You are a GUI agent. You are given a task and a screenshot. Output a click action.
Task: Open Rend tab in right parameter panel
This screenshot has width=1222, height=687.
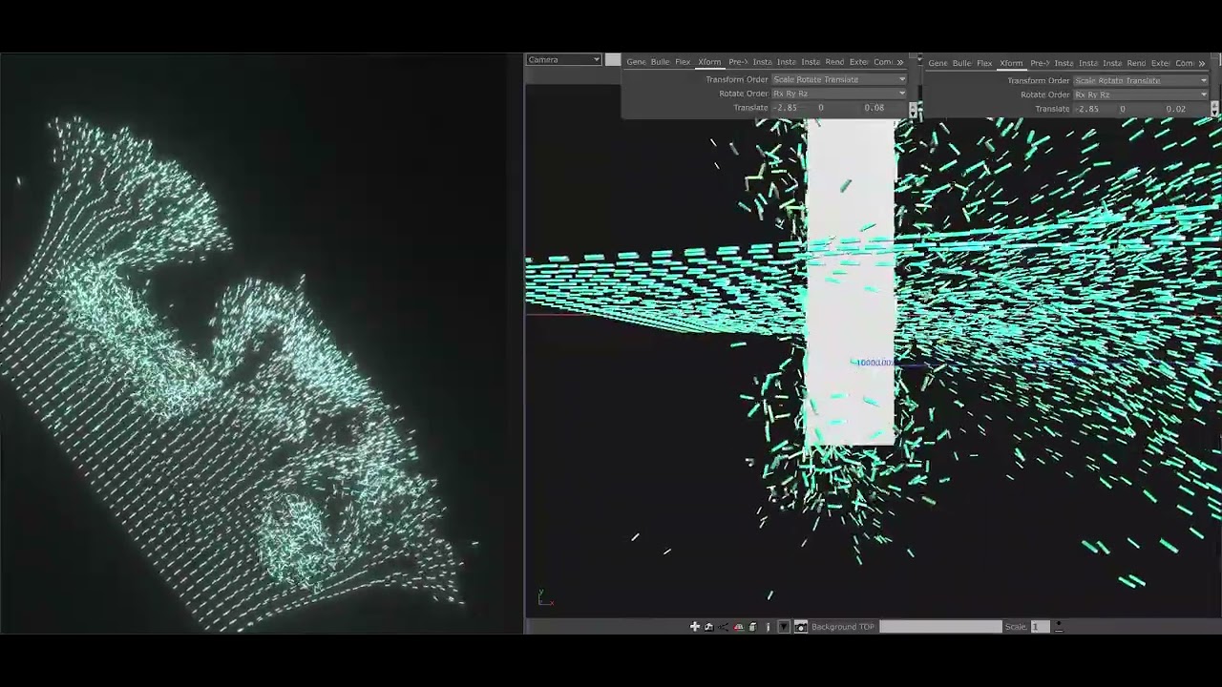click(1136, 63)
